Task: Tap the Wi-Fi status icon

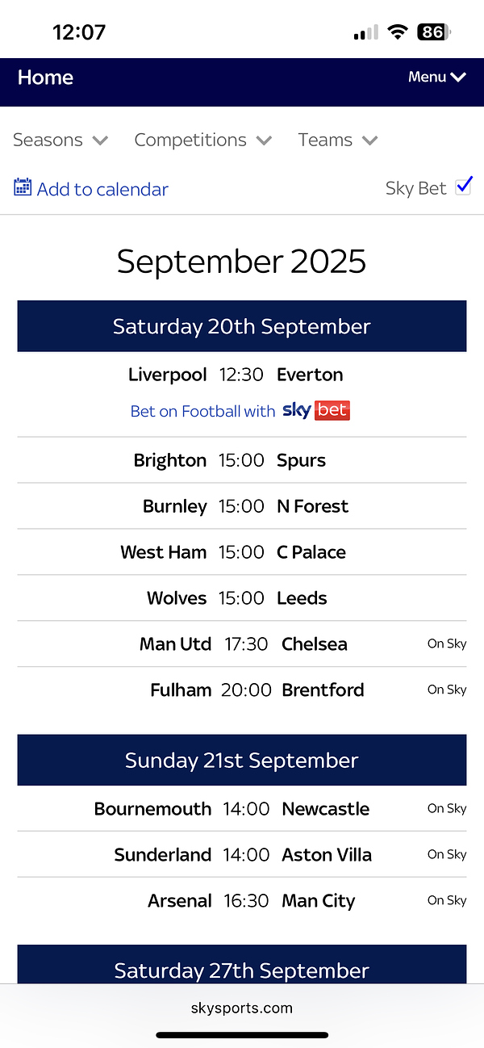Action: click(397, 32)
